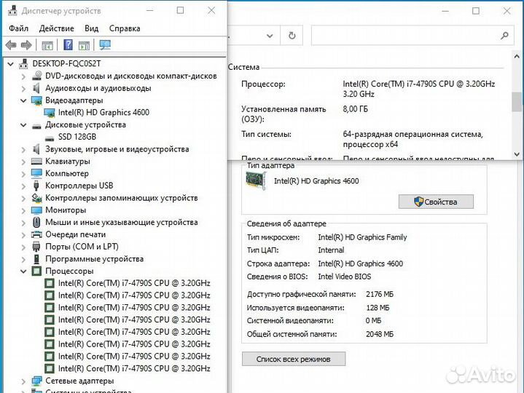Select the Intel(R) HD Graphics 4600 device icon
This screenshot has height=393, width=524.
pyautogui.click(x=50, y=113)
